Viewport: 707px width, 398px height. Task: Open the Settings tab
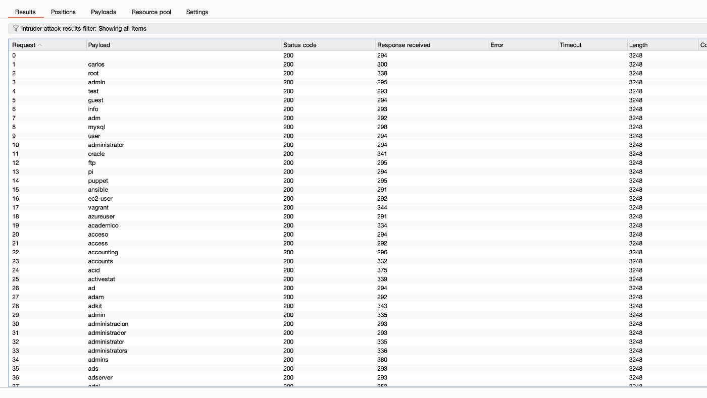[197, 12]
